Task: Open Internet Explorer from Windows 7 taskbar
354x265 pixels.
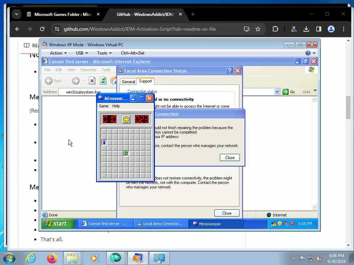Action: [x=31, y=258]
